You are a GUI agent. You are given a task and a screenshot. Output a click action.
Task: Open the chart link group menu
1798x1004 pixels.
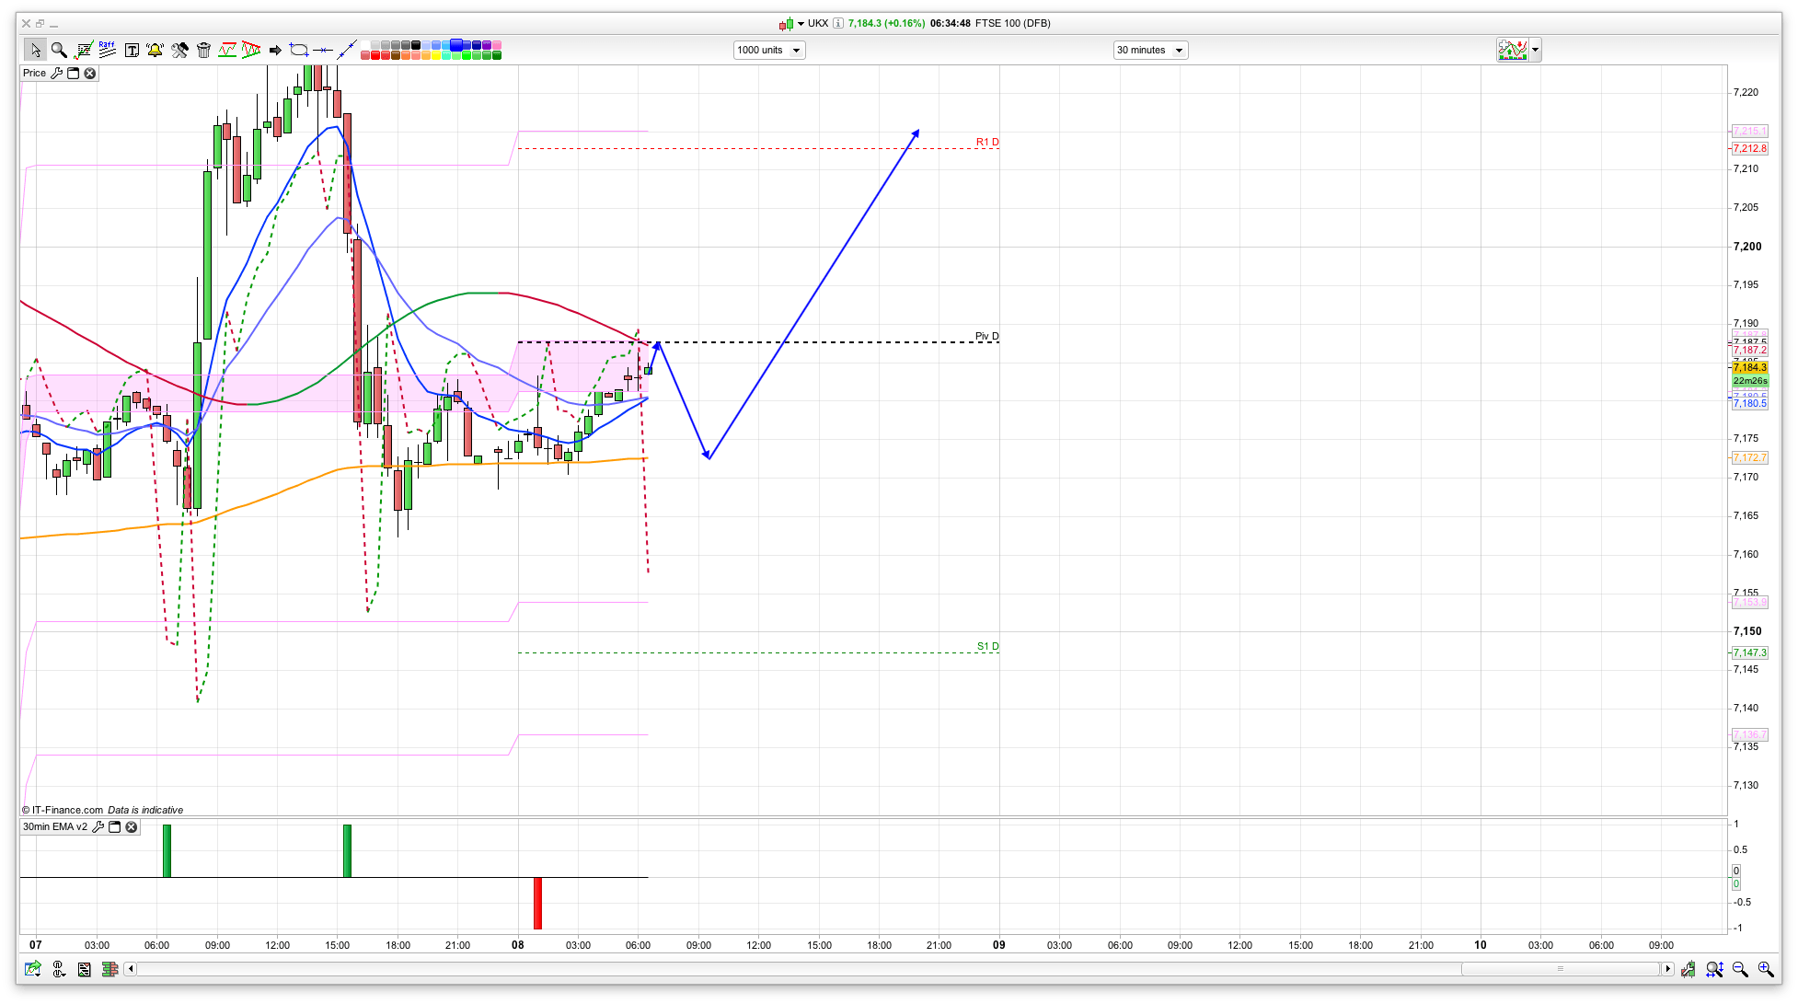pyautogui.click(x=58, y=969)
